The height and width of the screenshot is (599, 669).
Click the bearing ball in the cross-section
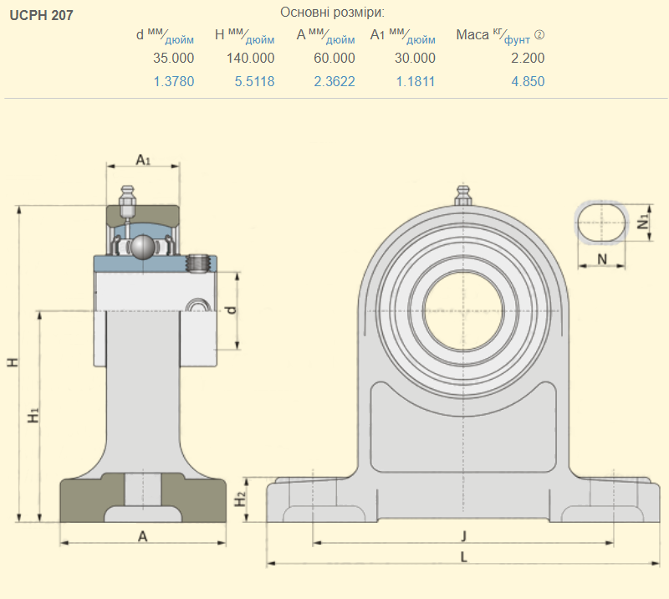pos(141,247)
